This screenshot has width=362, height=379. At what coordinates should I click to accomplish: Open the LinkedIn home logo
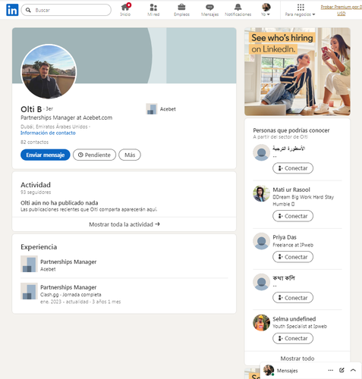(12, 10)
